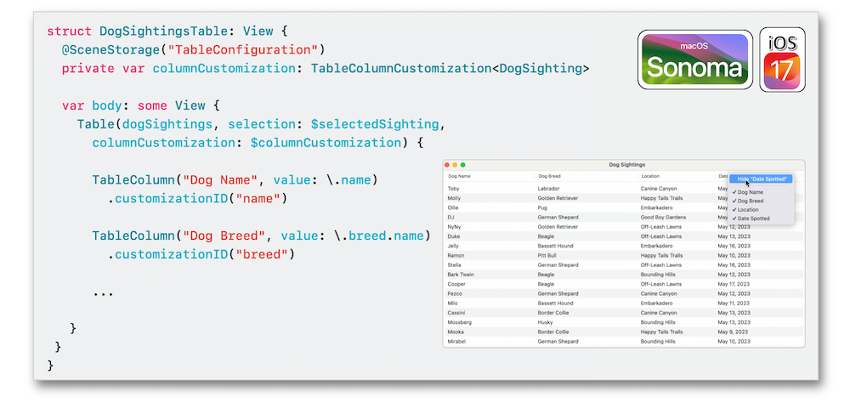Click the Location column header

click(650, 176)
